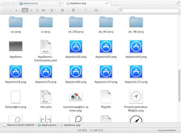Open the gear action menu
Image resolution: width=181 pixels, height=133 pixels.
click(x=64, y=10)
